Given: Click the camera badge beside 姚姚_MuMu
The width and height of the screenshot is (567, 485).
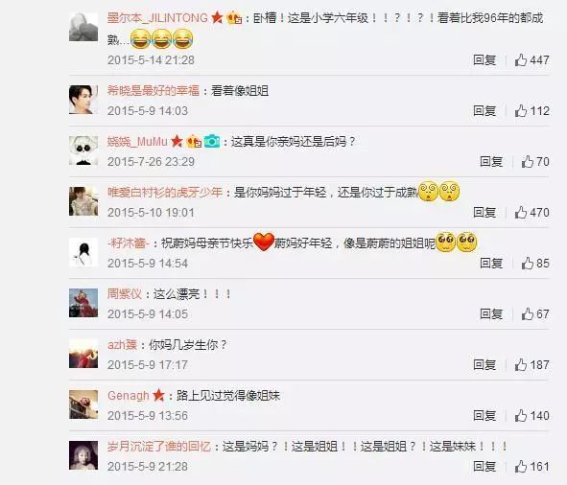Looking at the screenshot, I should tap(212, 141).
